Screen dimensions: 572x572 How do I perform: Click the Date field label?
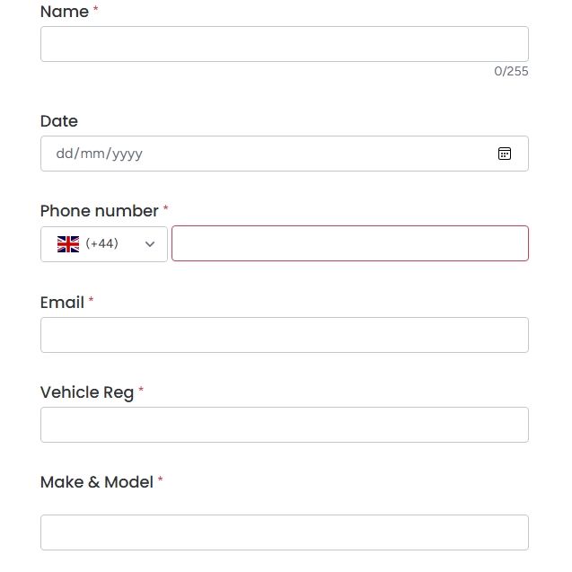click(59, 121)
